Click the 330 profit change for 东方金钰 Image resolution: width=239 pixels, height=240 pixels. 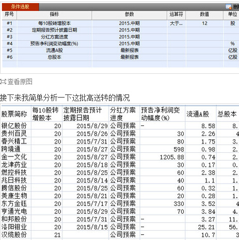coord(179,204)
